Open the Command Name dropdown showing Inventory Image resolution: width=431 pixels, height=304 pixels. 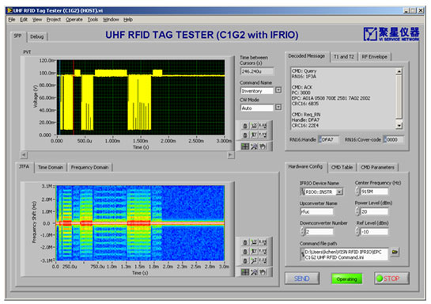tap(278, 90)
